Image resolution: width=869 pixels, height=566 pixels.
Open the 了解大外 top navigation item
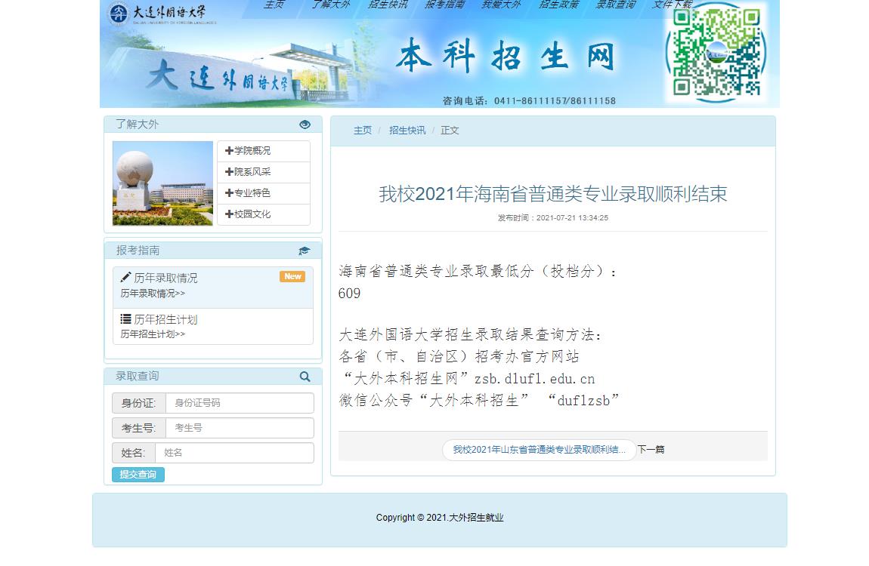click(331, 5)
